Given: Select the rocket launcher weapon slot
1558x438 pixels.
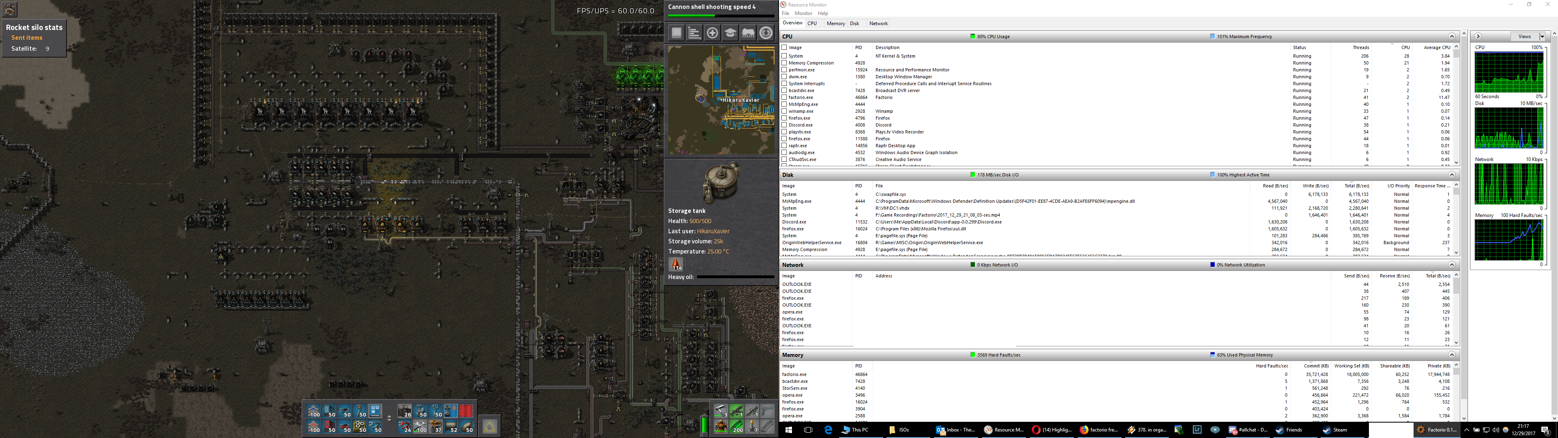Looking at the screenshot, I should (752, 411).
